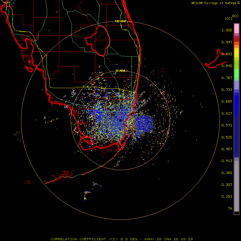
Task: Click the 20 JAN 26 date text
Action: [168, 239]
